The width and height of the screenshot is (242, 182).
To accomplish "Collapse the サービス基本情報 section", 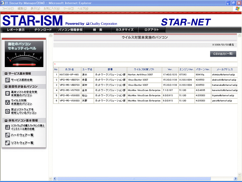I will (x=6, y=74).
